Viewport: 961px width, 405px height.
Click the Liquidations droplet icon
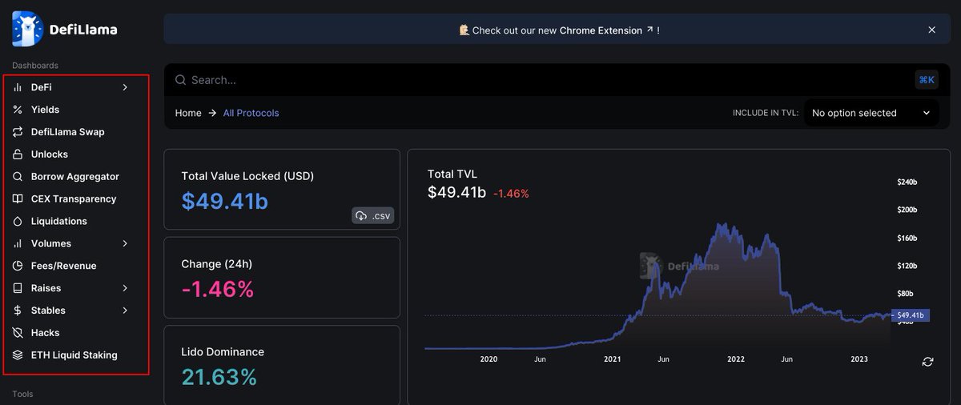(x=18, y=222)
